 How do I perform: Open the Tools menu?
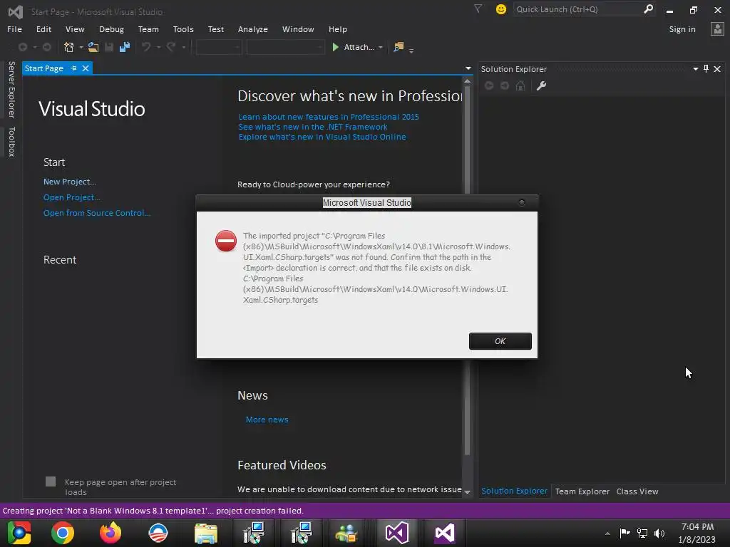coord(183,28)
